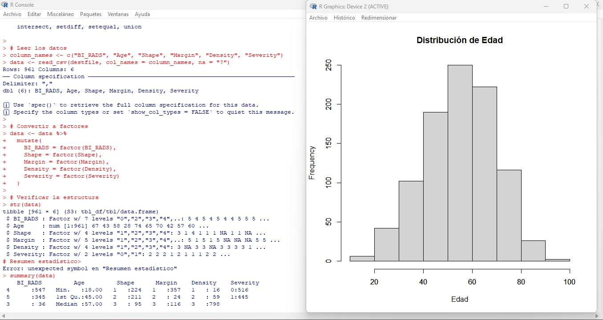Open the Paquetes menu
The image size is (603, 320).
(90, 14)
